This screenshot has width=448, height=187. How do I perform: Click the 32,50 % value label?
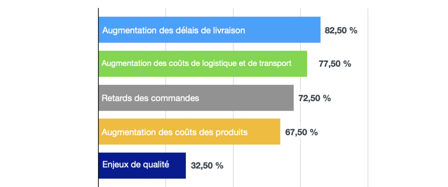(x=207, y=166)
